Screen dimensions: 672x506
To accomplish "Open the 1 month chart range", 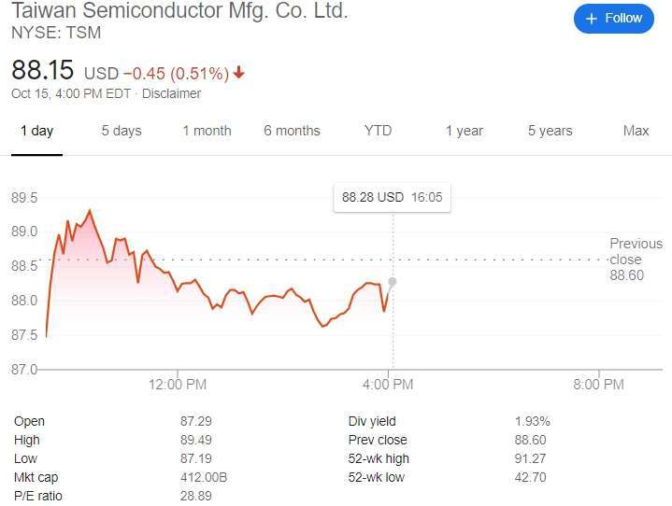I will coord(207,131).
